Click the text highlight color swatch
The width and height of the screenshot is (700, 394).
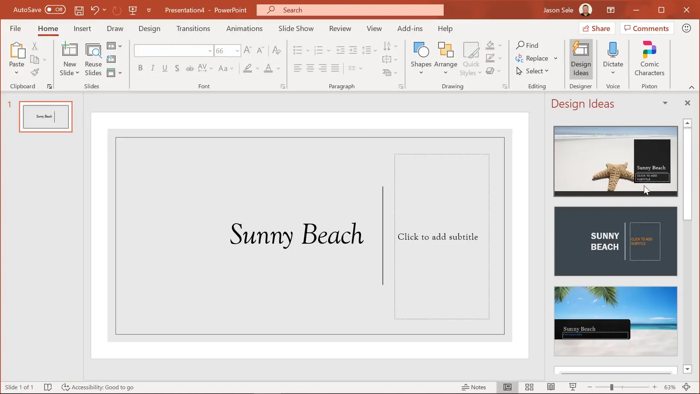click(x=248, y=68)
